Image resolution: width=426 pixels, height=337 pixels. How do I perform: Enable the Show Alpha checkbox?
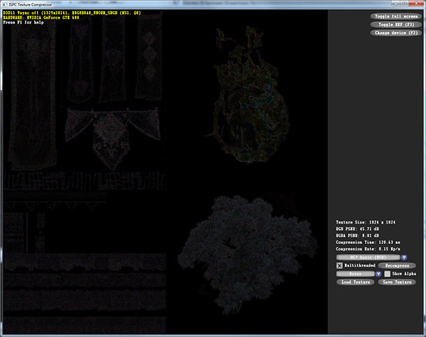(x=388, y=274)
